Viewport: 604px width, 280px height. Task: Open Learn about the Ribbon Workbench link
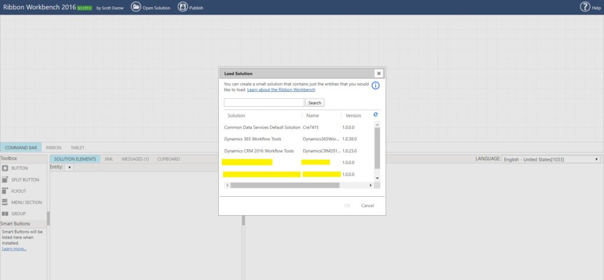[281, 90]
